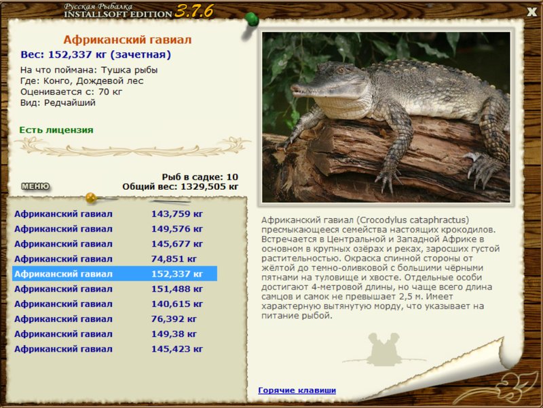The height and width of the screenshot is (408, 543).
Task: Open the МЕНЮ button
Action: coord(35,186)
